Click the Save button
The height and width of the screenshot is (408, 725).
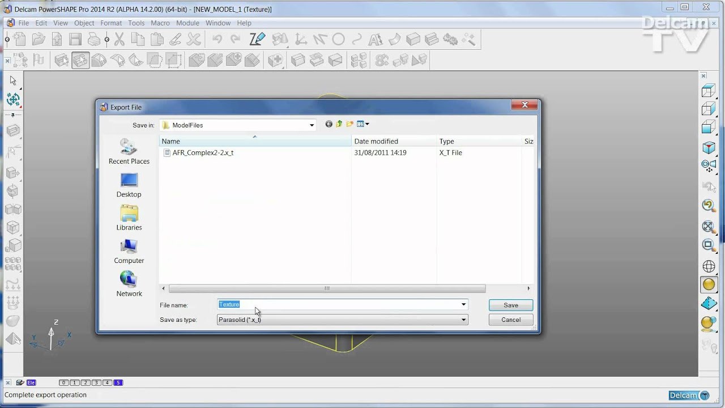pyautogui.click(x=511, y=305)
